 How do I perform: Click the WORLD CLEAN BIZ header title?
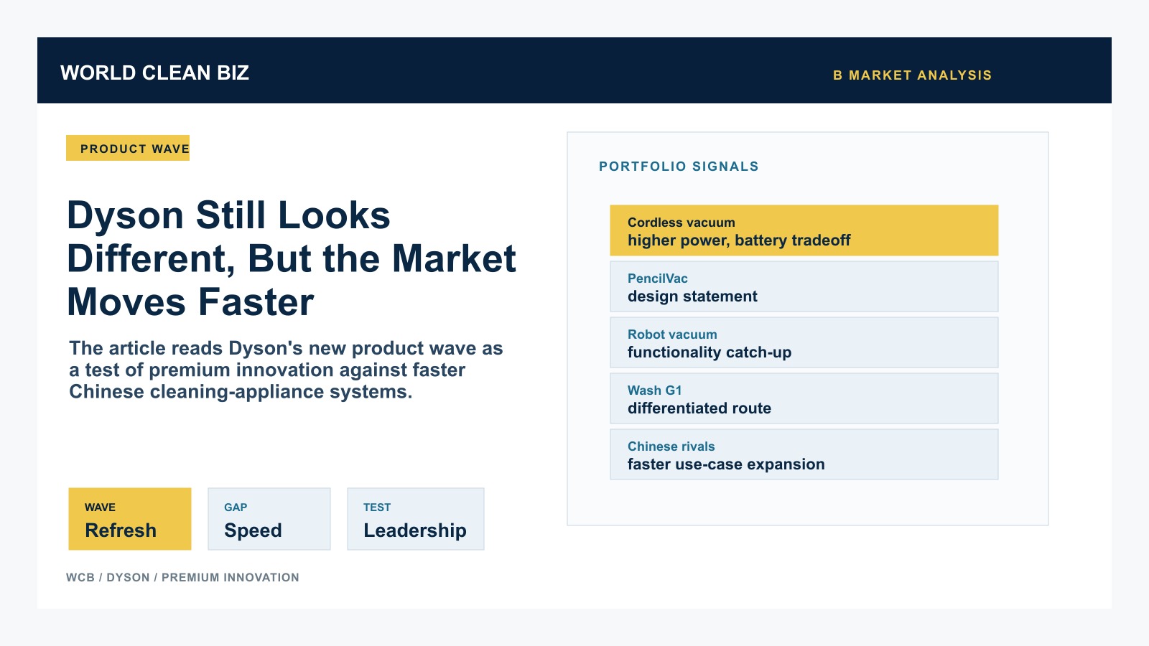pos(154,72)
